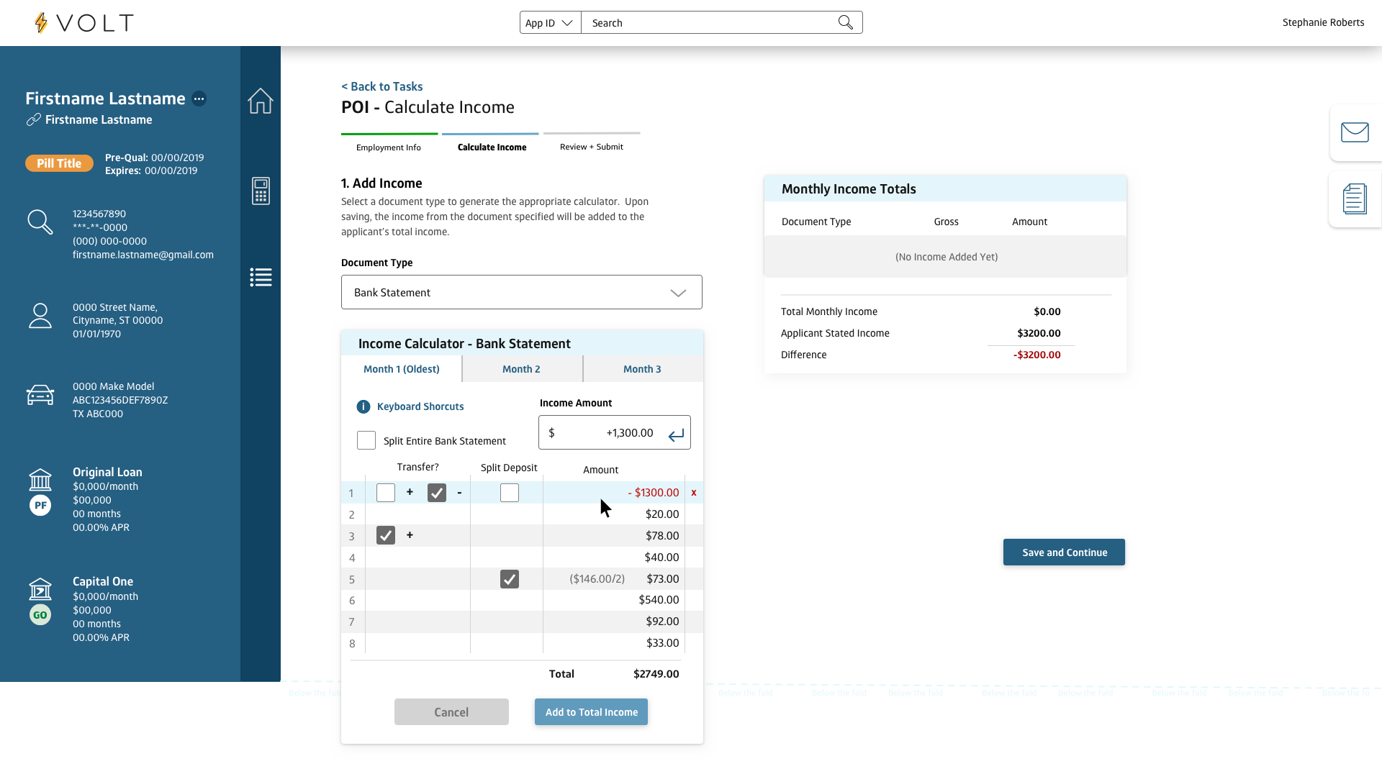Click the info icon by Keyboard Shortcuts
Image resolution: width=1382 pixels, height=774 pixels.
coord(363,406)
